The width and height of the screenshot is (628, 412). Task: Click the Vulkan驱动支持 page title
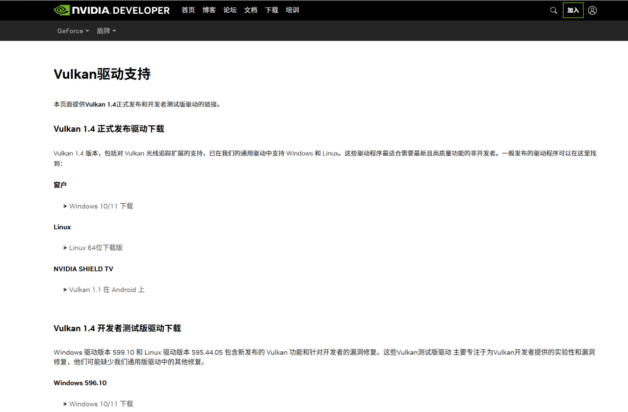click(102, 74)
